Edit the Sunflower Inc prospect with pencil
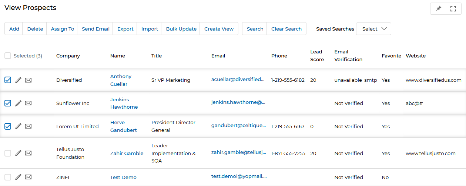466x186 pixels. click(x=18, y=103)
